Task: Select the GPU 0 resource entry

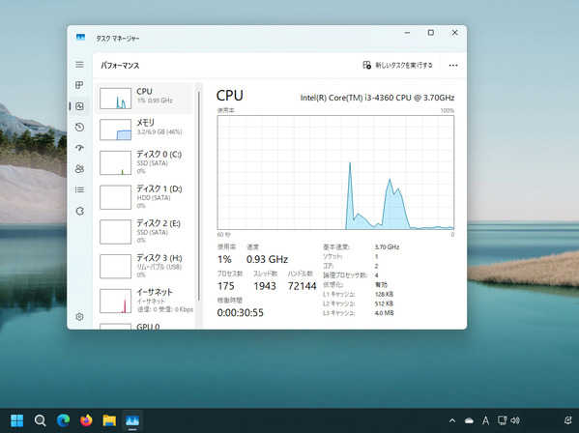Action: click(x=144, y=326)
